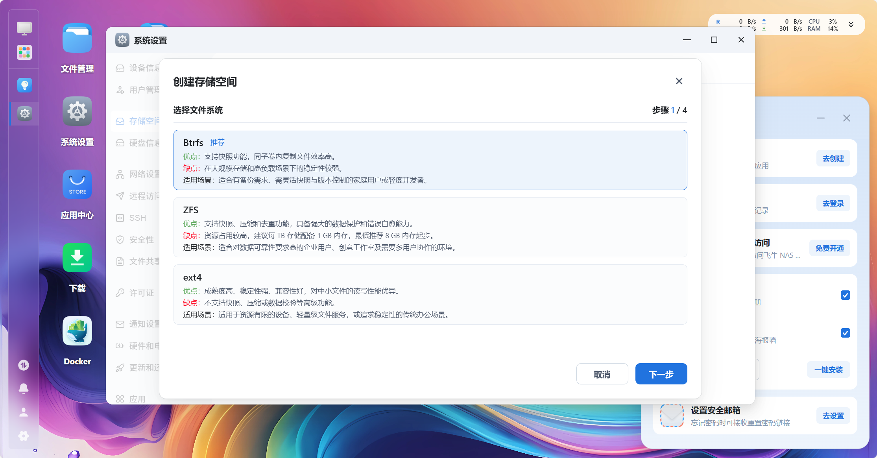This screenshot has width=877, height=458.
Task: Open the 应用中心 store icon
Action: (77, 184)
